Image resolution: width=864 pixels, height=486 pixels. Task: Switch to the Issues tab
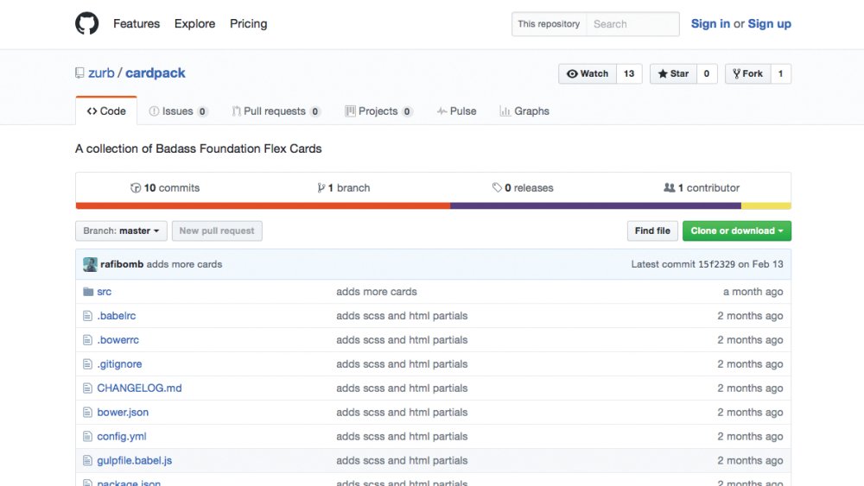(x=178, y=111)
